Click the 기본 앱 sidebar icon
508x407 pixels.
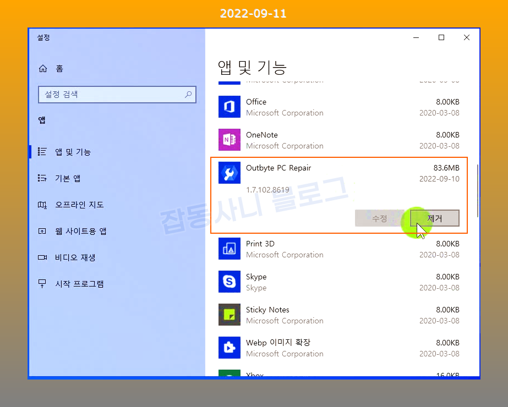click(42, 178)
